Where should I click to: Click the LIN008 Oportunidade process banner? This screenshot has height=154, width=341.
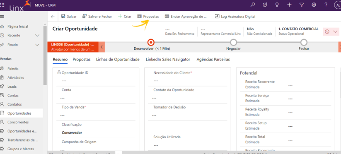[x=73, y=47]
